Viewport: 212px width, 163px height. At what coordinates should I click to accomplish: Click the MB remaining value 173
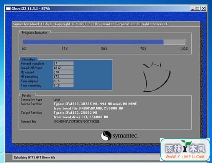coord(63,77)
